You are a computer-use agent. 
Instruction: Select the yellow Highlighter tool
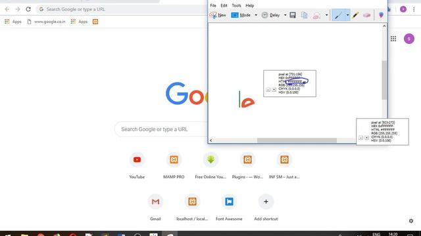tap(355, 15)
